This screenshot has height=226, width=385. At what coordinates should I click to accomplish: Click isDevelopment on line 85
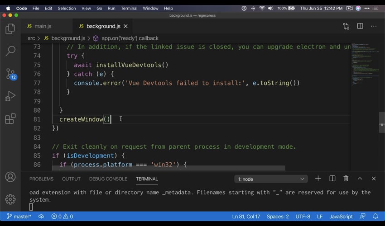pos(90,155)
